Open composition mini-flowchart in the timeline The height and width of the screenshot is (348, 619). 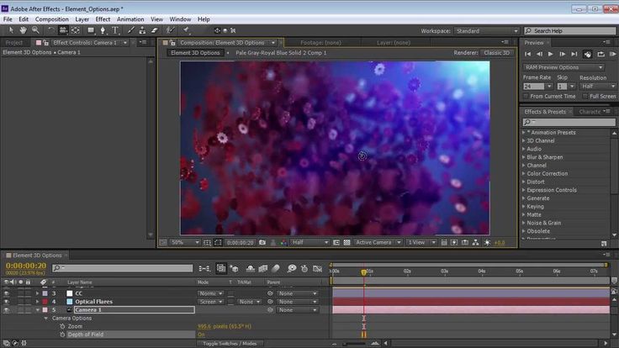[x=204, y=269]
